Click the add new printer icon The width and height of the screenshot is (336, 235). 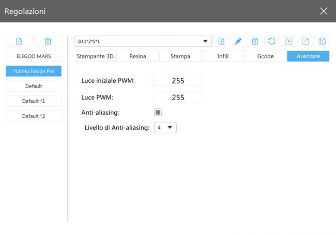pos(19,41)
